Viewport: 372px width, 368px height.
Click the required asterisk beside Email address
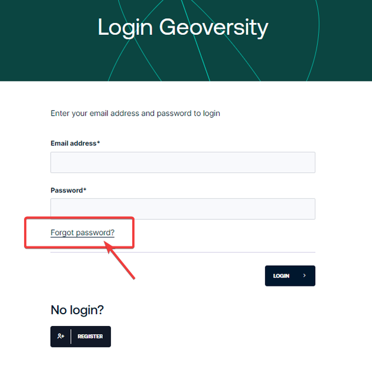pyautogui.click(x=99, y=143)
